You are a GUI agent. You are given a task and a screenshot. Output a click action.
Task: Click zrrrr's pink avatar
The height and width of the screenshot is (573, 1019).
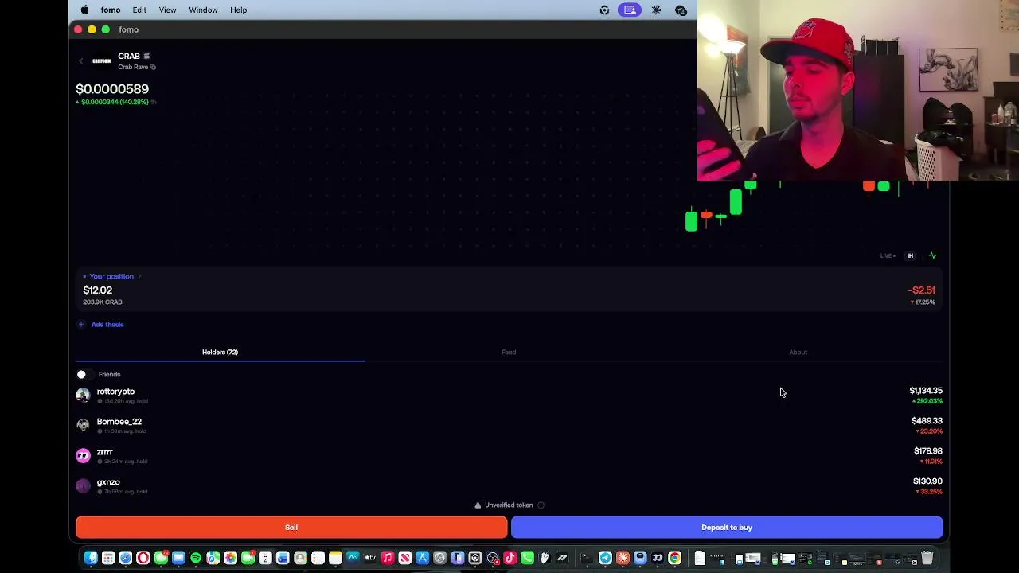(83, 455)
